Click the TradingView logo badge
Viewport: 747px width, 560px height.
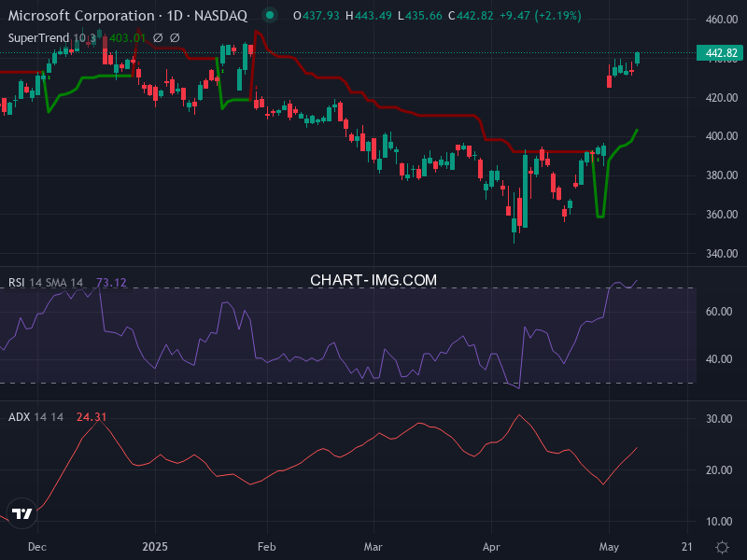tap(21, 513)
